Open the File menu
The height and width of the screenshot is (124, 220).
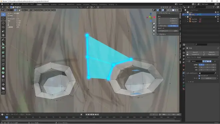(6, 4)
